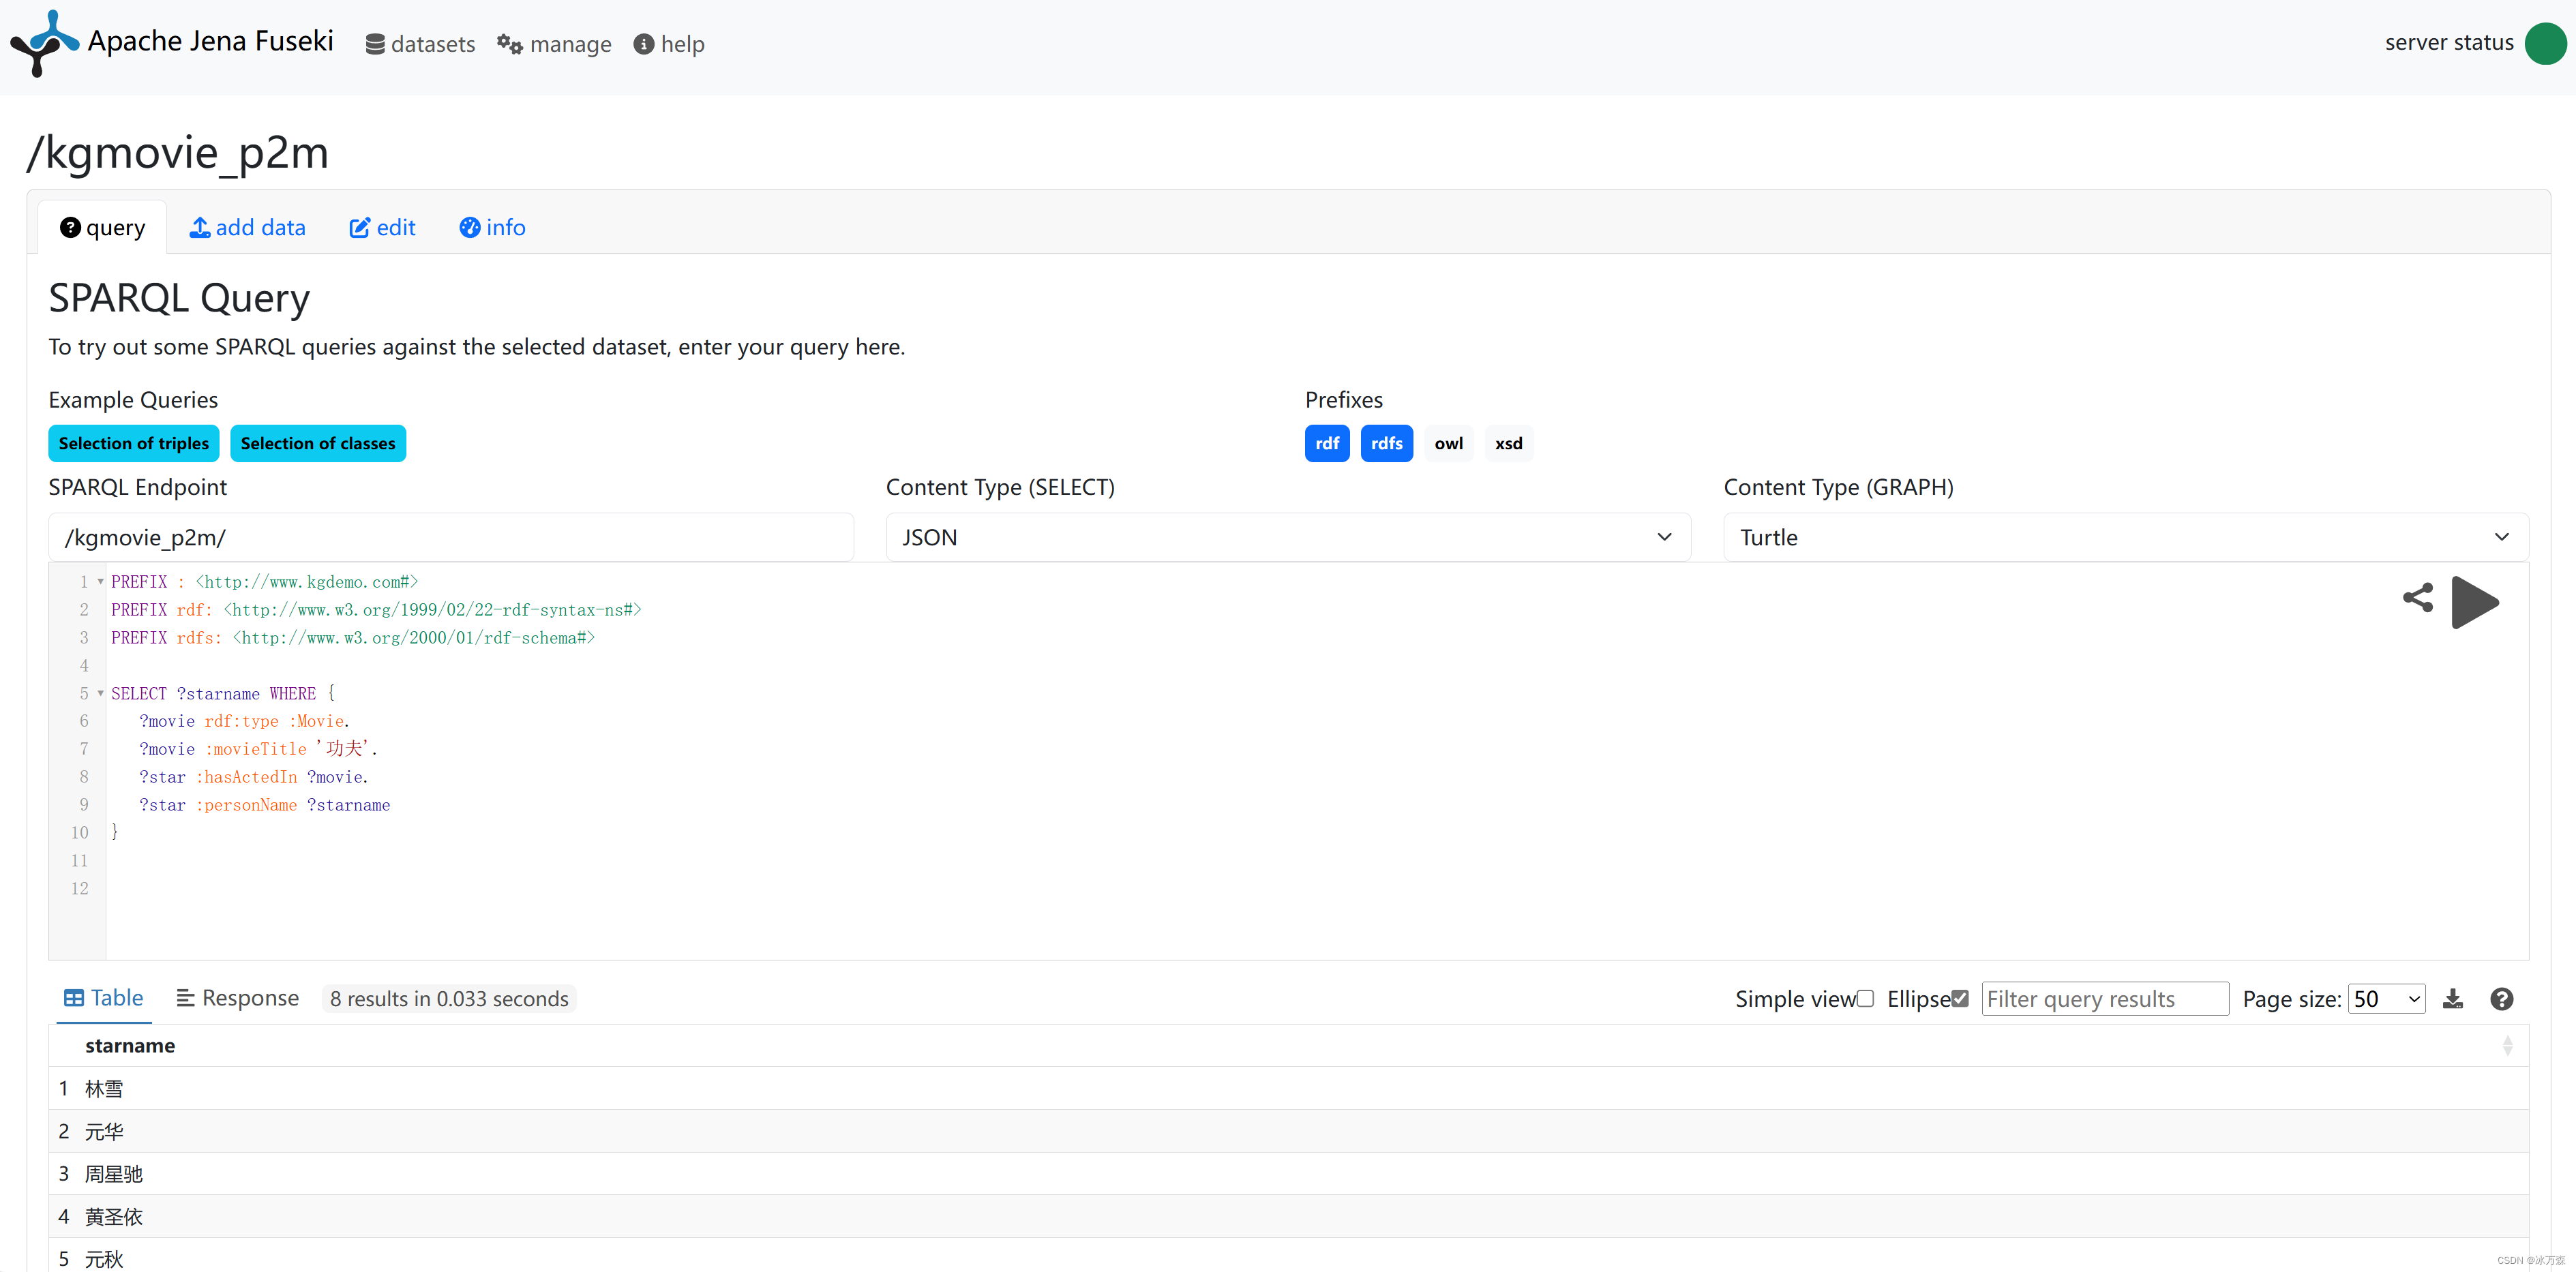Screen dimensions: 2576x1272
Task: Toggle the owl prefix
Action: pos(1448,443)
